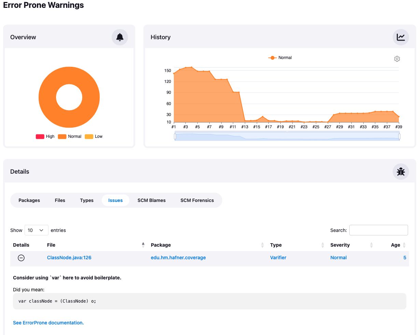
Task: Open the chart settings gear on History chart
Action: tap(397, 59)
